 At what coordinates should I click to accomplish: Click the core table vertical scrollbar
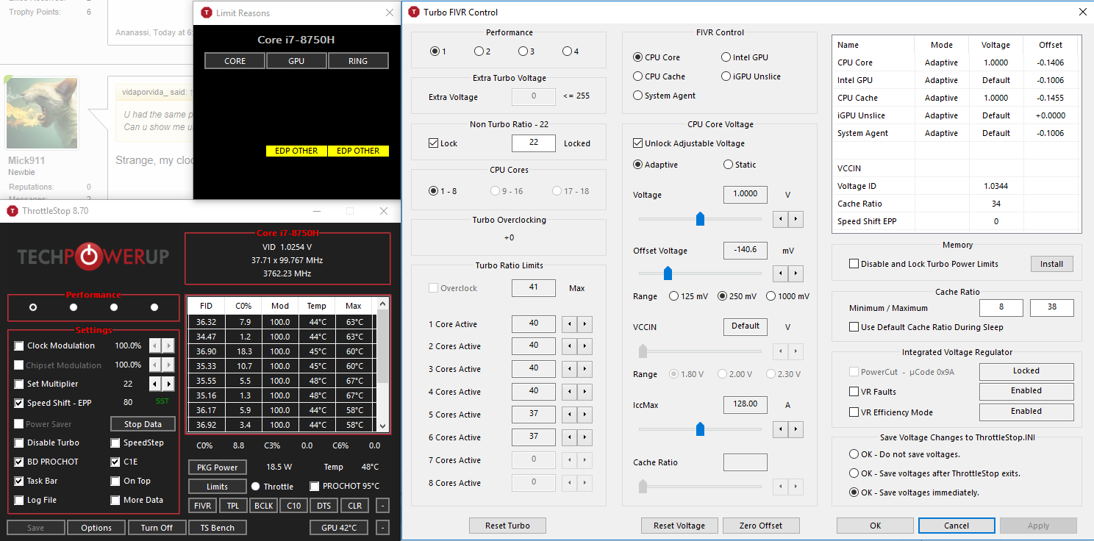pos(382,365)
